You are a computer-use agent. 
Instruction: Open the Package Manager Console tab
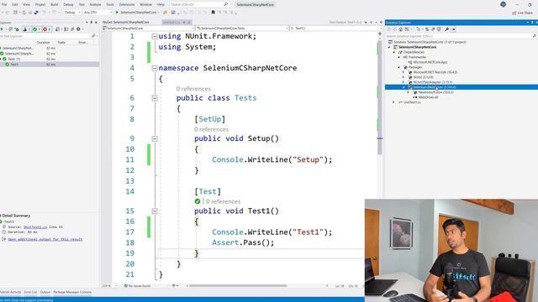click(x=72, y=292)
